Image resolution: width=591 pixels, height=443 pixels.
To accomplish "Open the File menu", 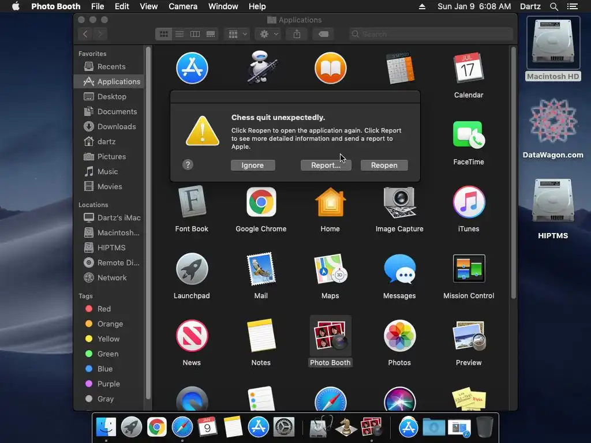I will pos(98,6).
